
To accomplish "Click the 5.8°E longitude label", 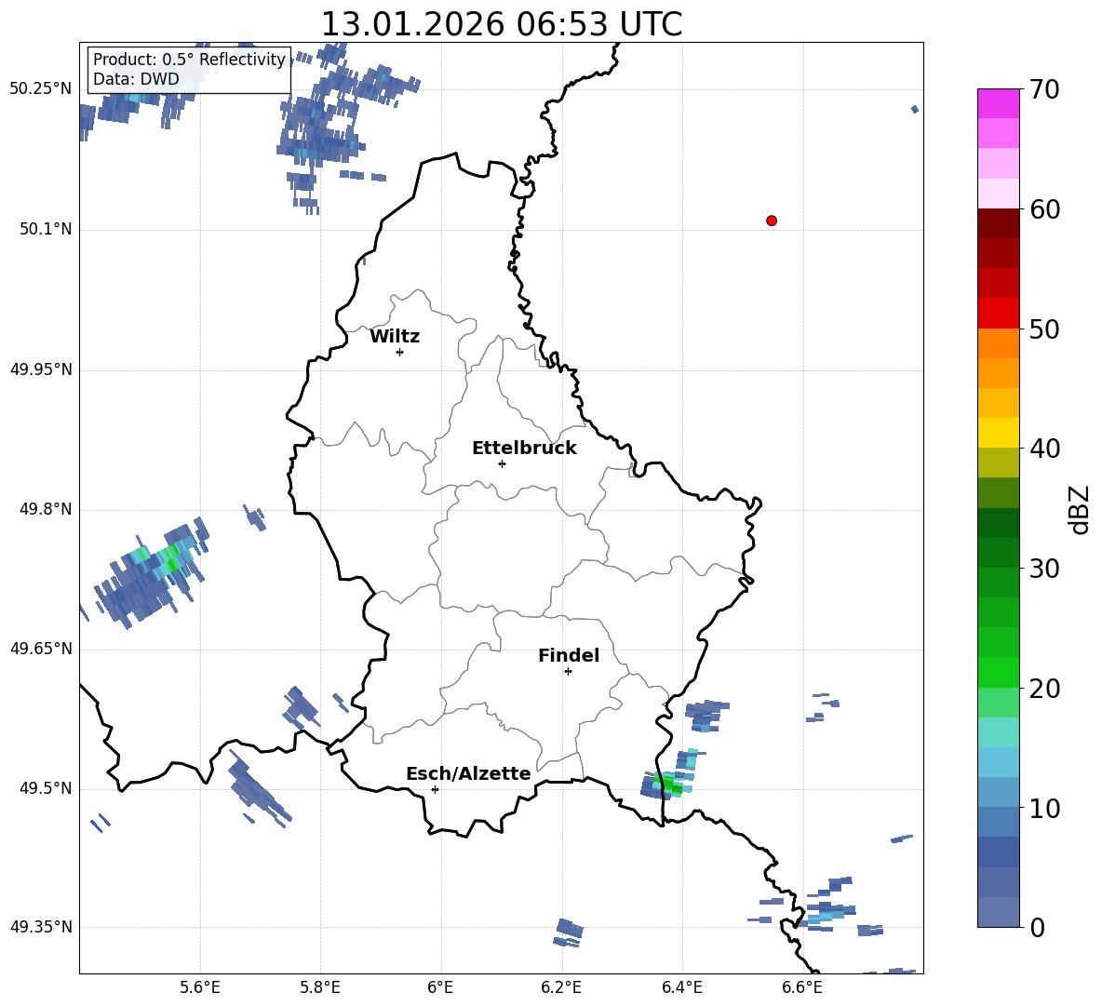I will click(x=320, y=987).
